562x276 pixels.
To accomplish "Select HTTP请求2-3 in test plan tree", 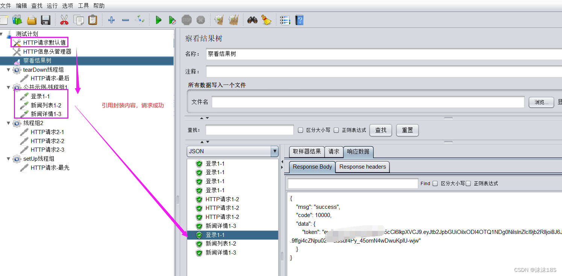I will pos(47,150).
